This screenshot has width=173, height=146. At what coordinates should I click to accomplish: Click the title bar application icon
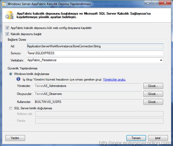[x=4, y=4]
